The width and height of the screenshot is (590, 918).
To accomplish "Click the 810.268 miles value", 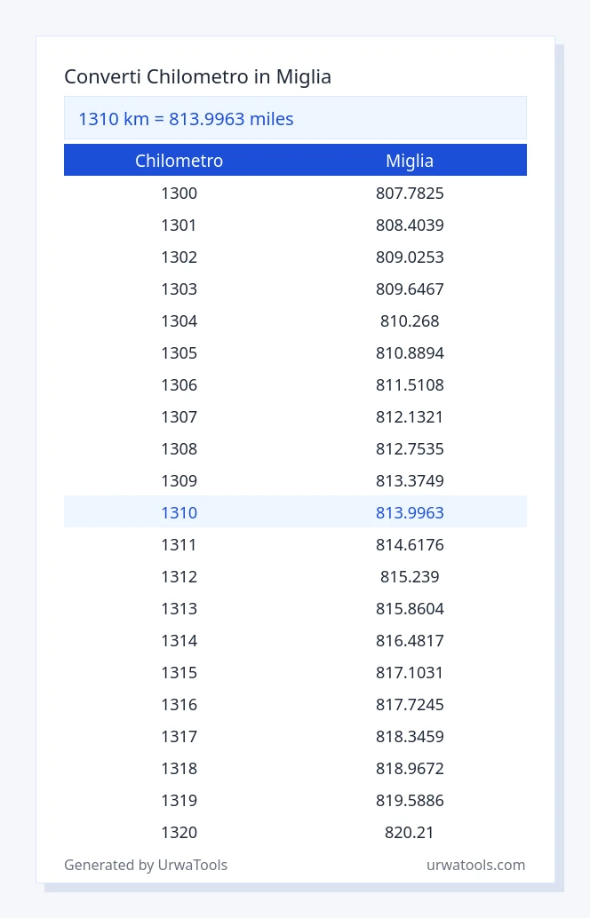I will point(410,321).
